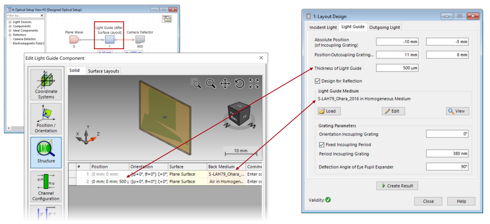Click the View medium button
Viewport: 490px width, 224px height.
coord(458,111)
